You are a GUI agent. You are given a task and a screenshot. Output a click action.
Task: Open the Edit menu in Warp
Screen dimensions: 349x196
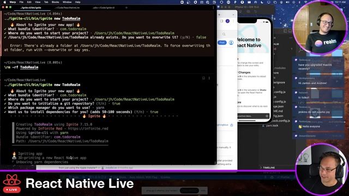click(29, 2)
